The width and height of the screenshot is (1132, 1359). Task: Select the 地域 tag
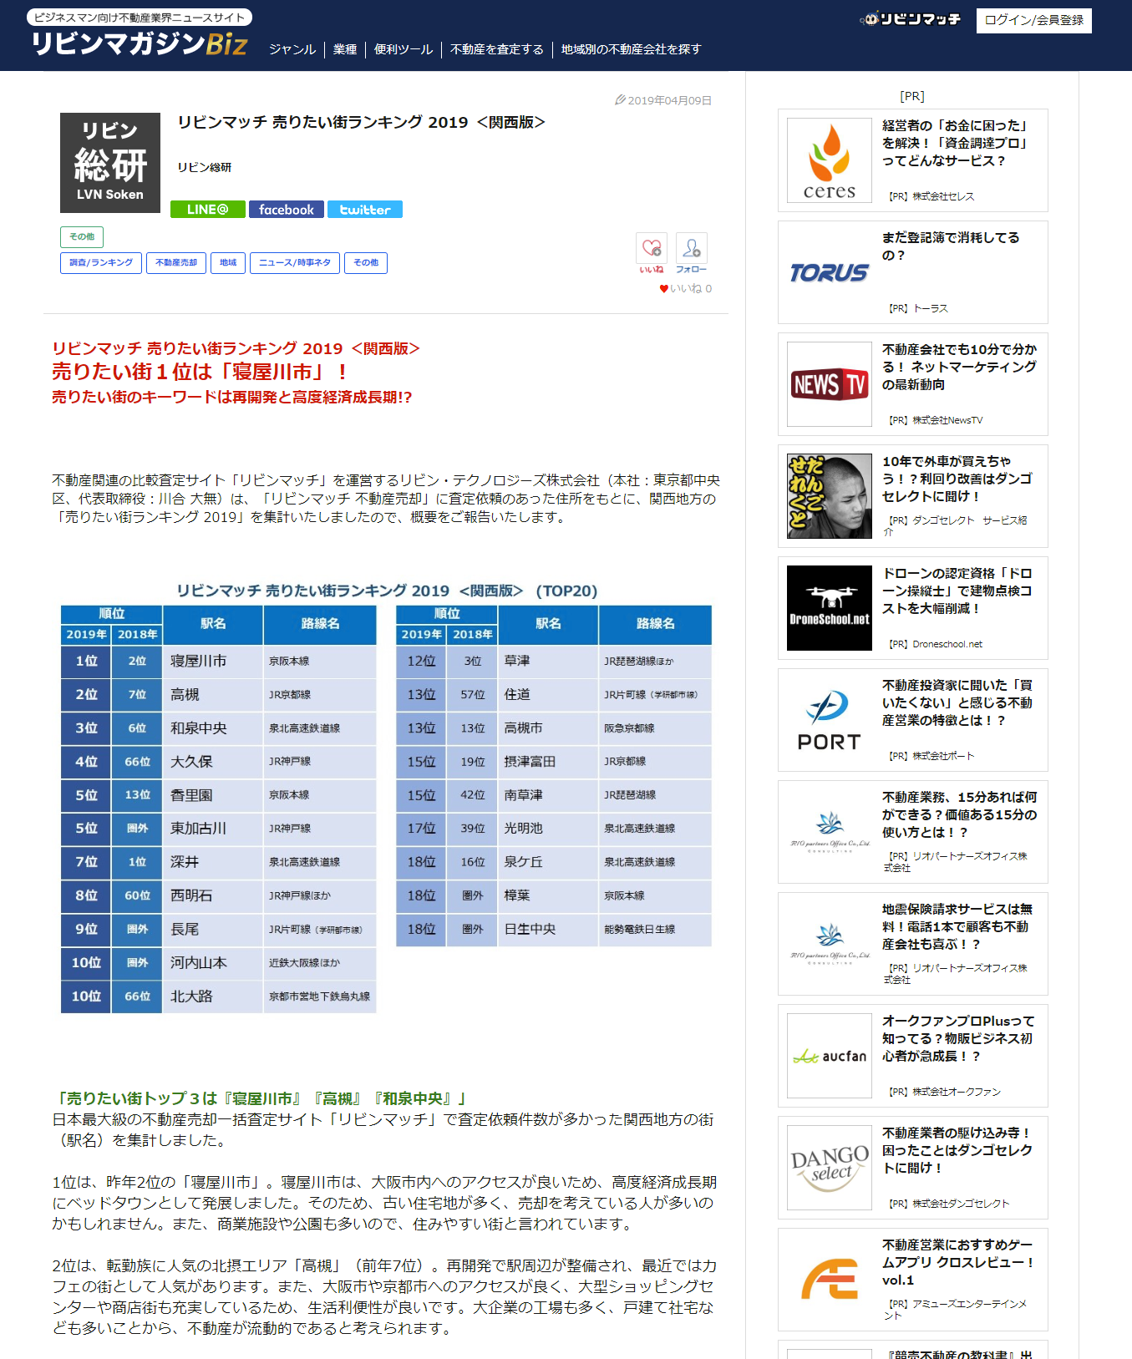pos(228,263)
